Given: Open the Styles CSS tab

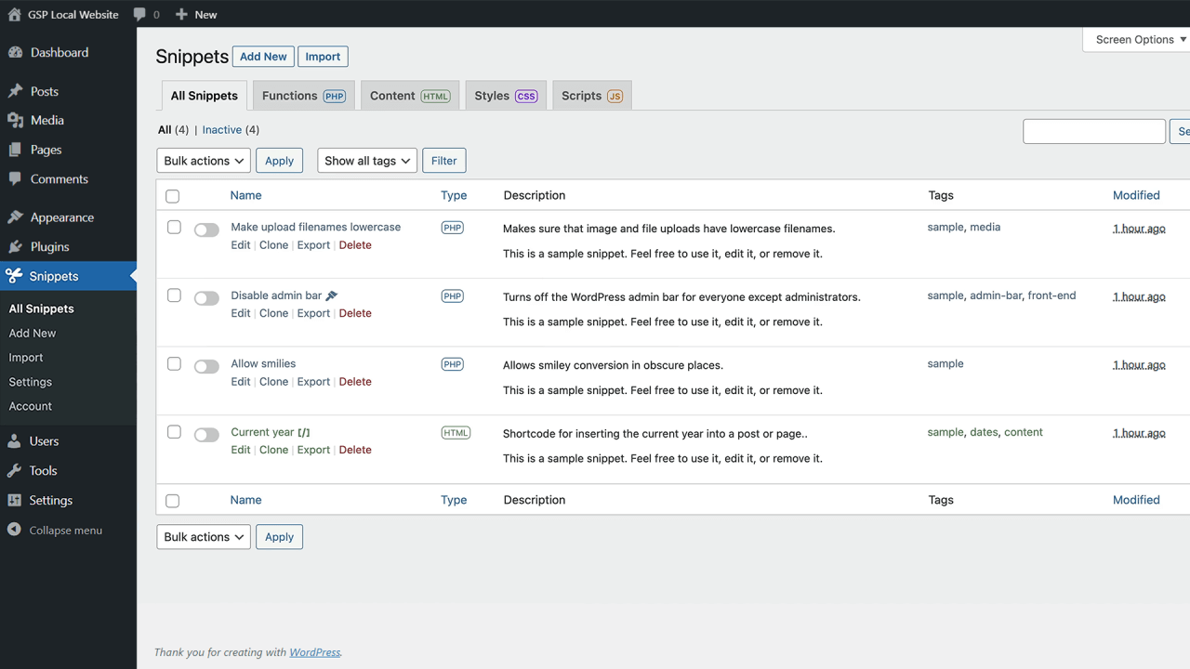Looking at the screenshot, I should click(x=505, y=96).
